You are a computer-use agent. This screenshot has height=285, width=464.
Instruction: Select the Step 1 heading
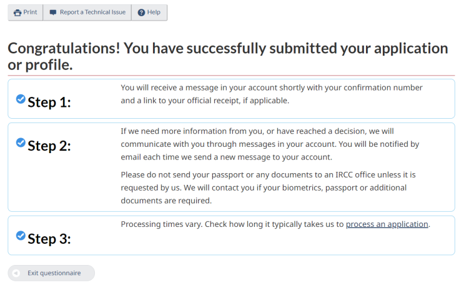click(49, 102)
